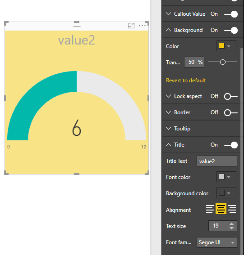The image size is (244, 255).
Task: Align title text left
Action: [x=210, y=209]
